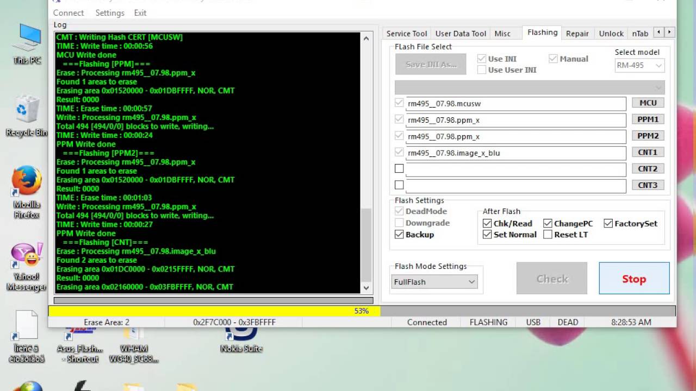The height and width of the screenshot is (391, 696).
Task: Click 'Erase Area: 2' in status bar
Action: (107, 322)
